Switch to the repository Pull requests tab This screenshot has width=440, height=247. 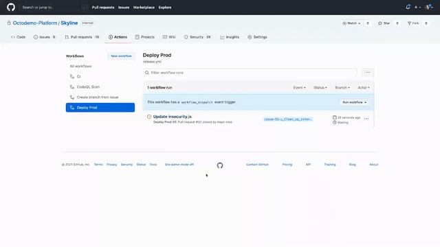click(x=82, y=37)
